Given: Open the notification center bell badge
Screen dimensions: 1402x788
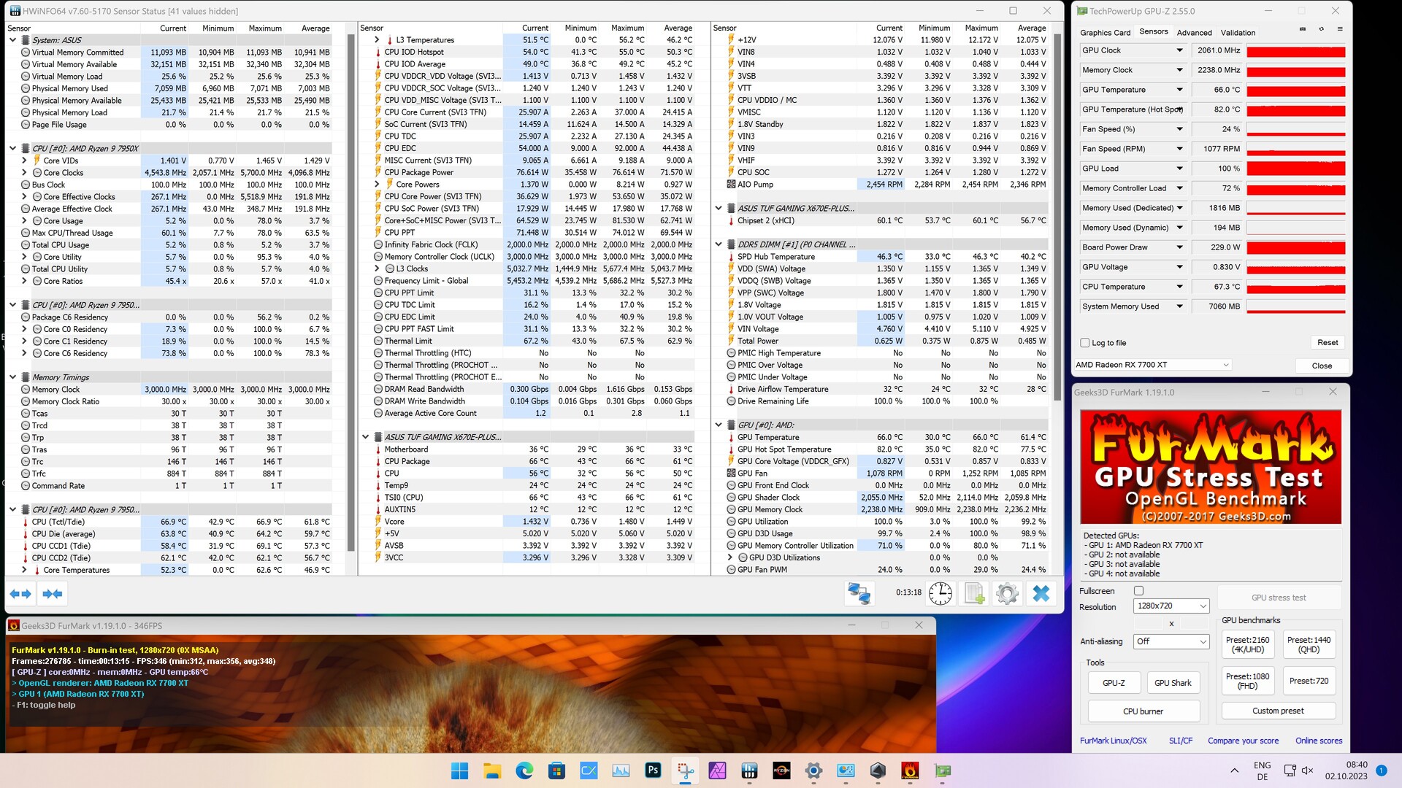Looking at the screenshot, I should click(x=1381, y=770).
